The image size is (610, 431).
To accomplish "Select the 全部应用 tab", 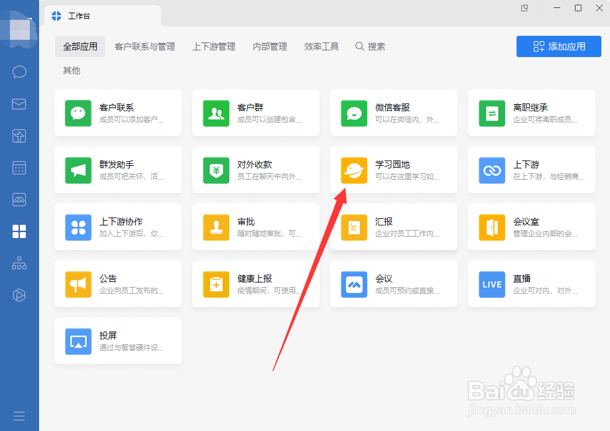I will 80,46.
